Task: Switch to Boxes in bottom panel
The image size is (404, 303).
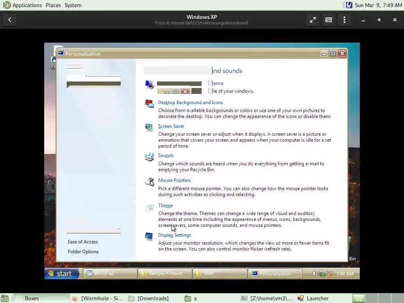Action: 42,298
